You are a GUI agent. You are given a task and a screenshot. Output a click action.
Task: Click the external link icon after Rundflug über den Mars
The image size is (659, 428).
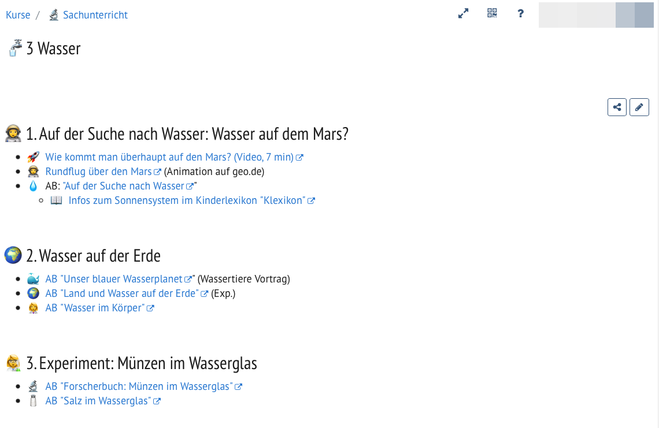158,172
